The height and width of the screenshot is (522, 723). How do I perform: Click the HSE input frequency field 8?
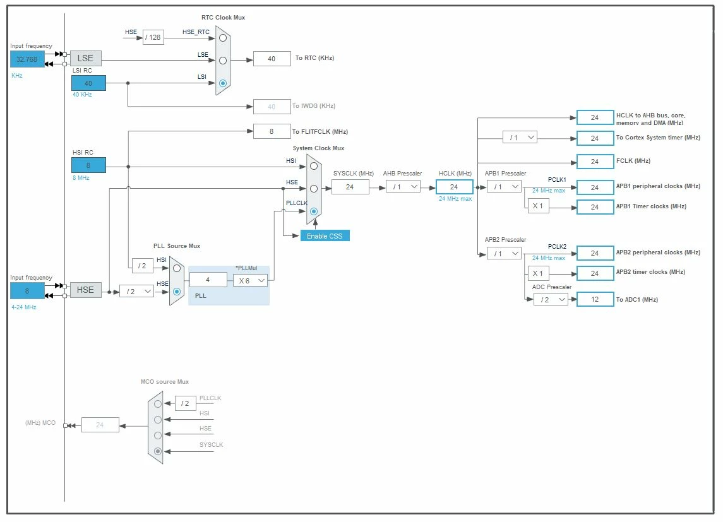tap(27, 291)
